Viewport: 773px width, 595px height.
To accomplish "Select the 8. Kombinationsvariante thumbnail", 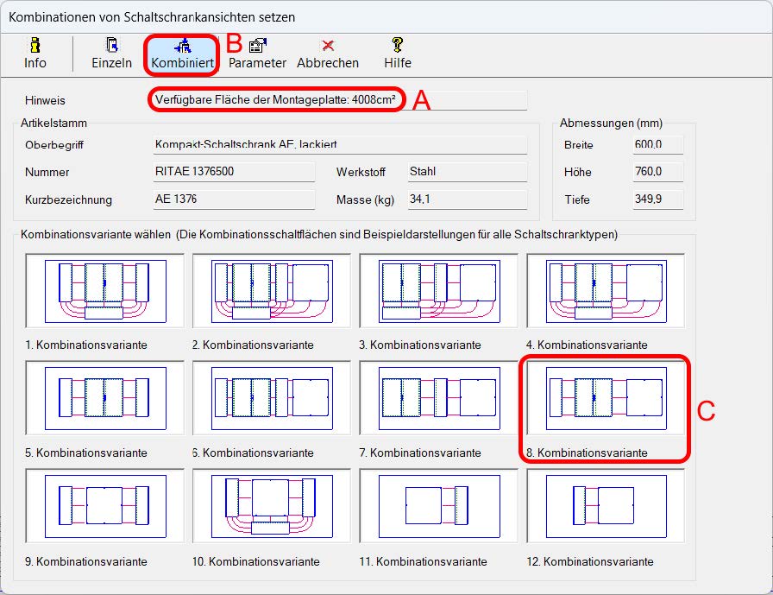I will [606, 397].
